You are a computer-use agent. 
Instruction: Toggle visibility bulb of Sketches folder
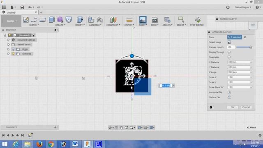13,54
